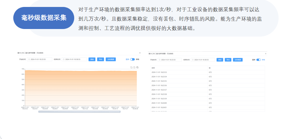Click the 毫秒级数据采集 blue title badge
The width and height of the screenshot is (289, 139).
pyautogui.click(x=44, y=18)
